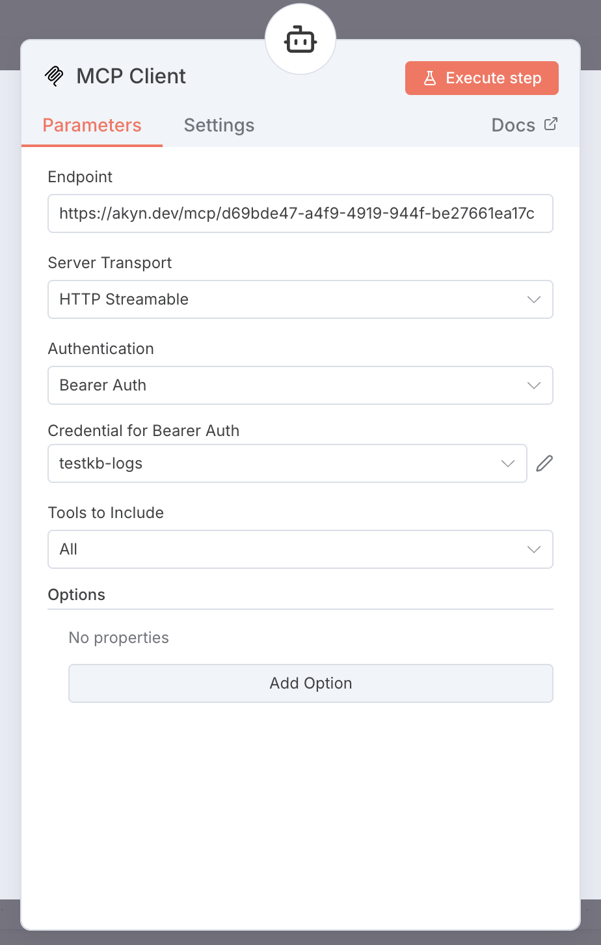
Task: Click the Options section header
Action: click(x=76, y=594)
